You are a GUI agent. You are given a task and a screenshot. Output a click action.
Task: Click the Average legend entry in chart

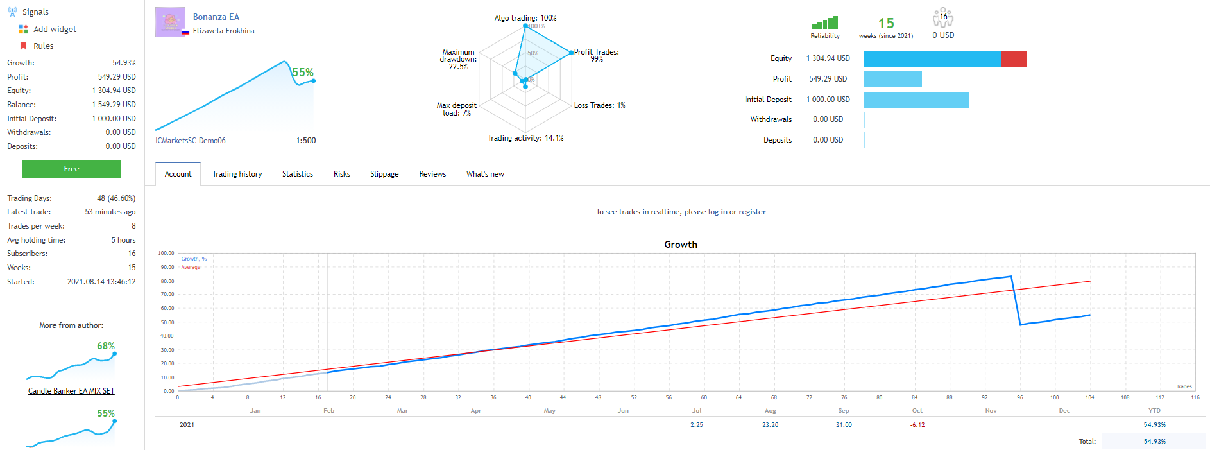click(191, 268)
